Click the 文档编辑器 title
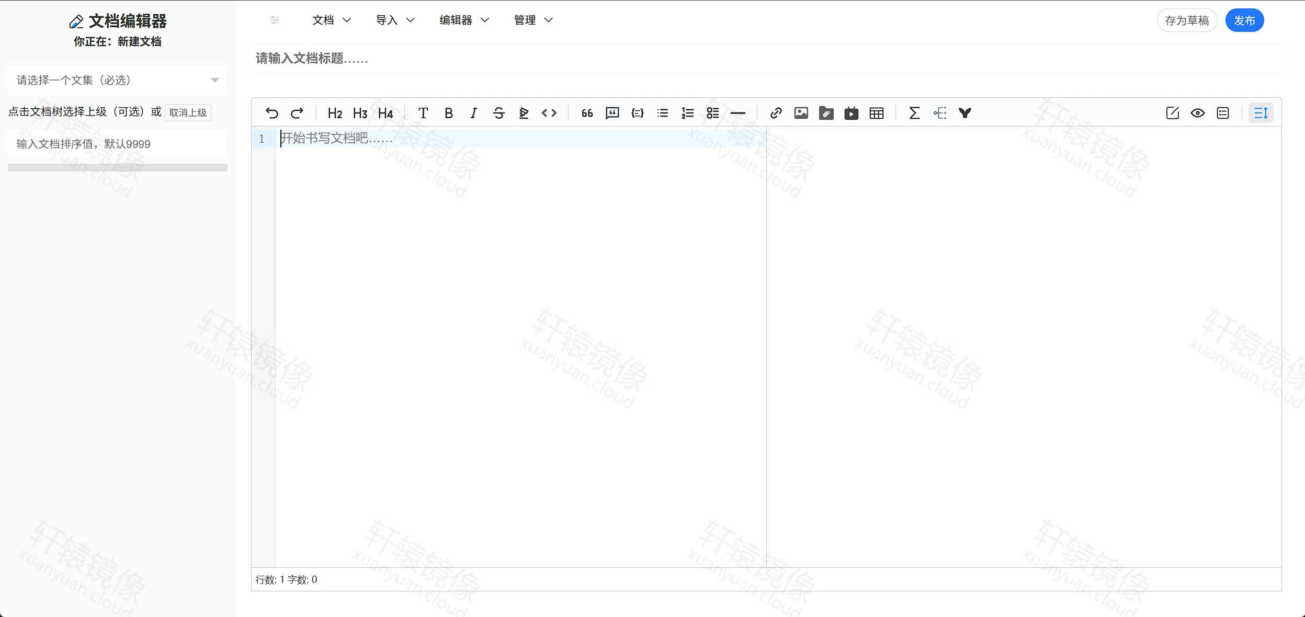 128,21
